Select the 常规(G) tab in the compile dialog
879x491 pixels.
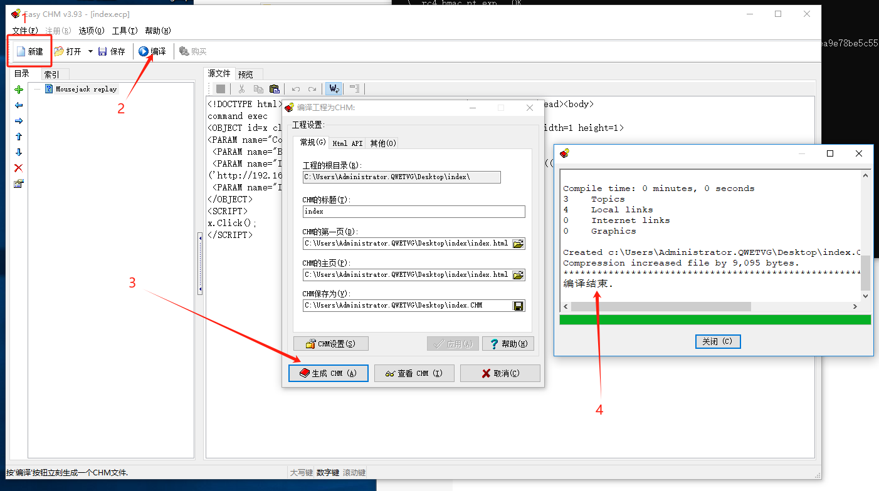point(313,143)
